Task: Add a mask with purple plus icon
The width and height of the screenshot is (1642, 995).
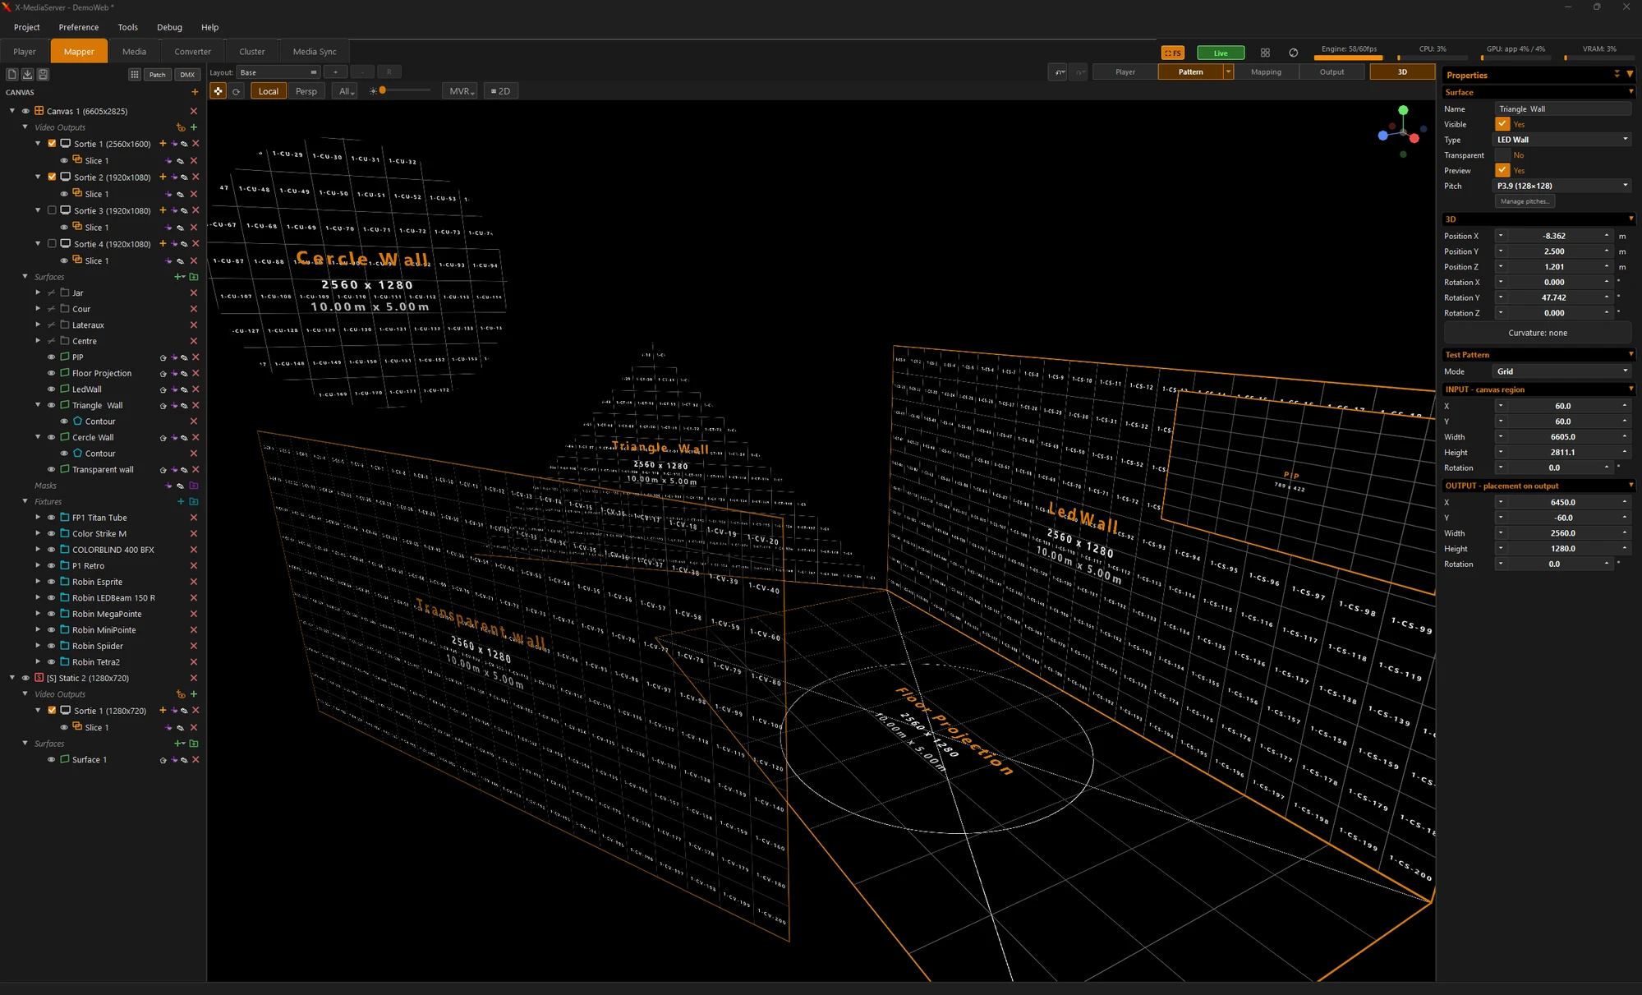Action: click(168, 486)
